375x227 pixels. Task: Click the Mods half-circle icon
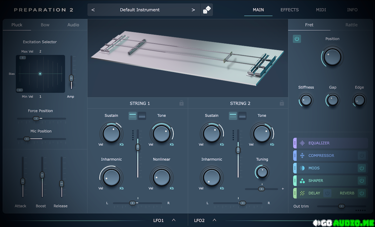pyautogui.click(x=302, y=168)
